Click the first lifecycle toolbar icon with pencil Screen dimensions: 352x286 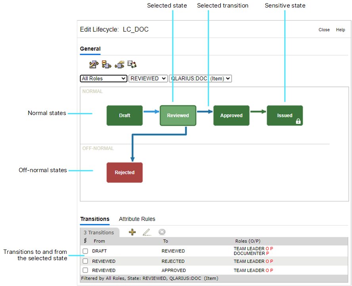tap(94, 65)
